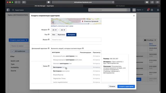Click info icon next to Языки
This screenshot has width=166, height=93.
[x=49, y=40]
